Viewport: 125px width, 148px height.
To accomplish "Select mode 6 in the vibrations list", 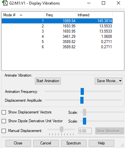I will tap(57, 47).
